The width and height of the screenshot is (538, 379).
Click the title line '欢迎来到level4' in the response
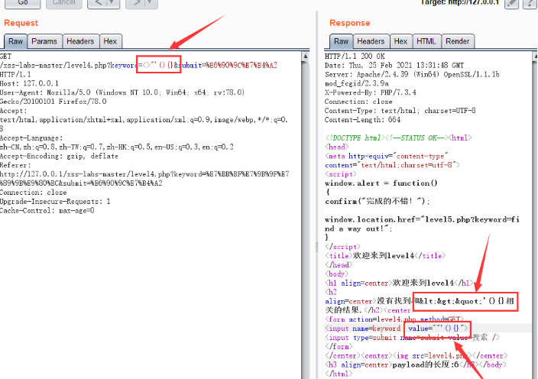point(385,256)
